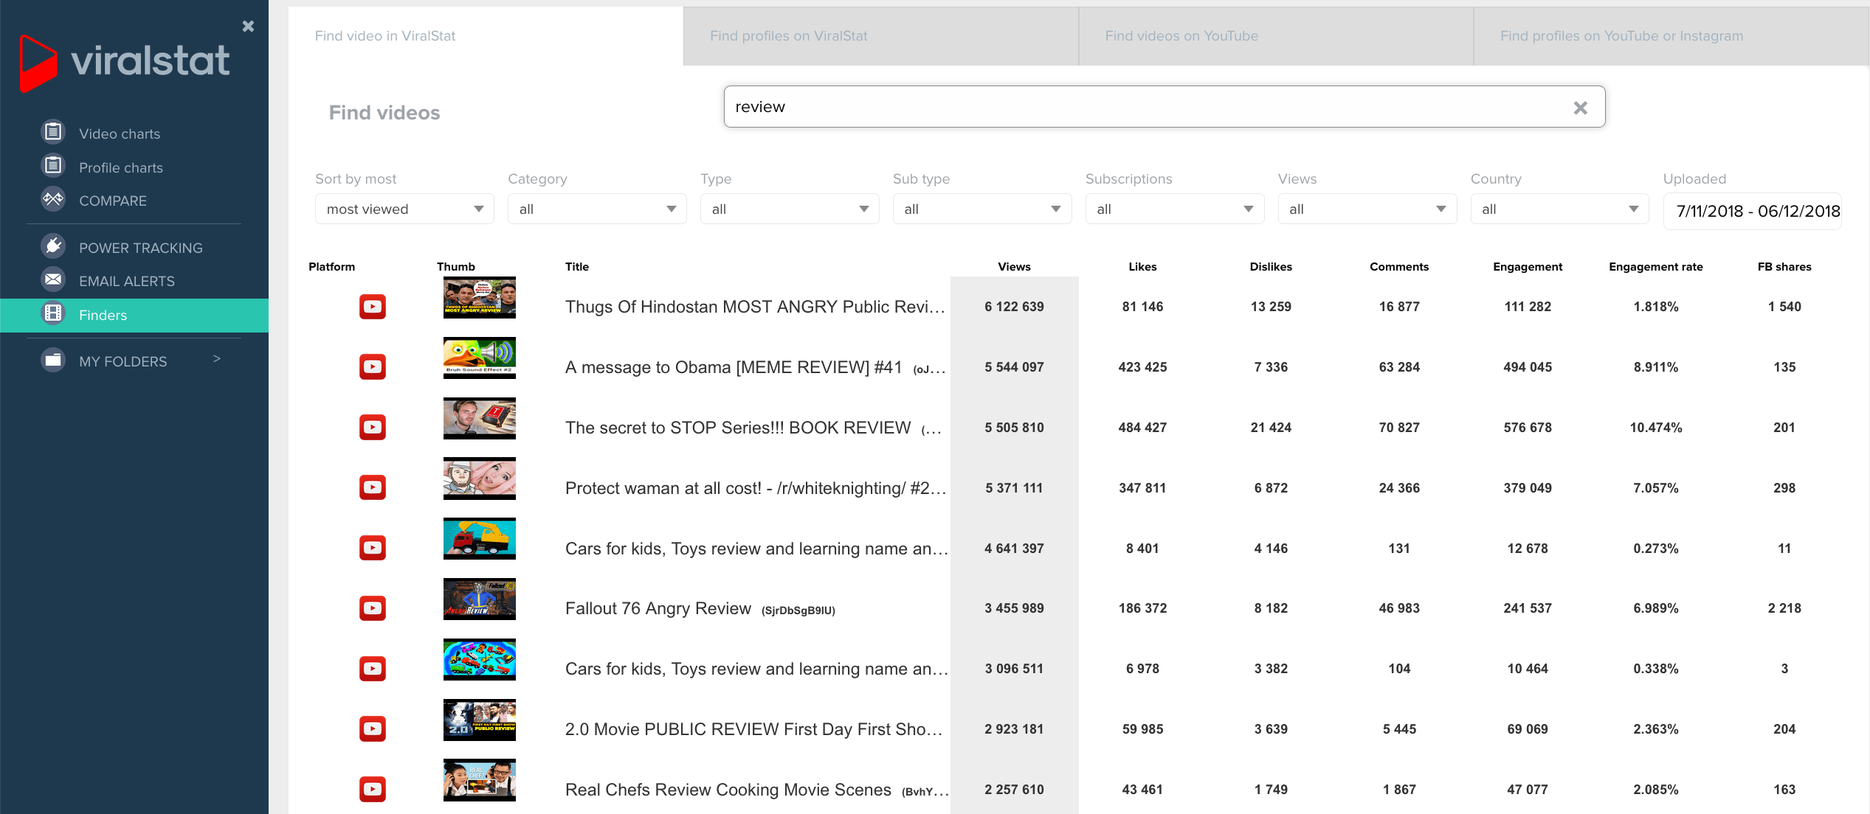Open the Subscriptions filter

click(1173, 209)
